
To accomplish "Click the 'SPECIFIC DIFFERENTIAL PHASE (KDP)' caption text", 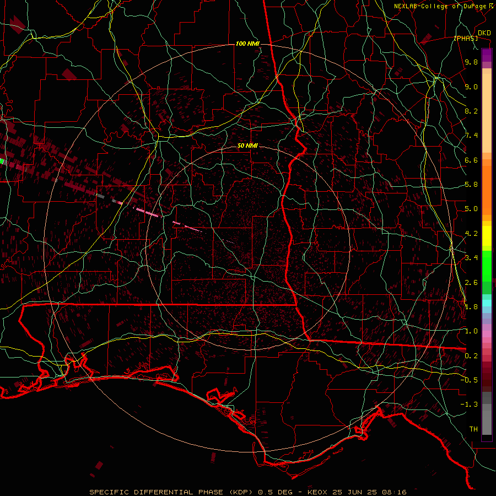I will tap(172, 492).
